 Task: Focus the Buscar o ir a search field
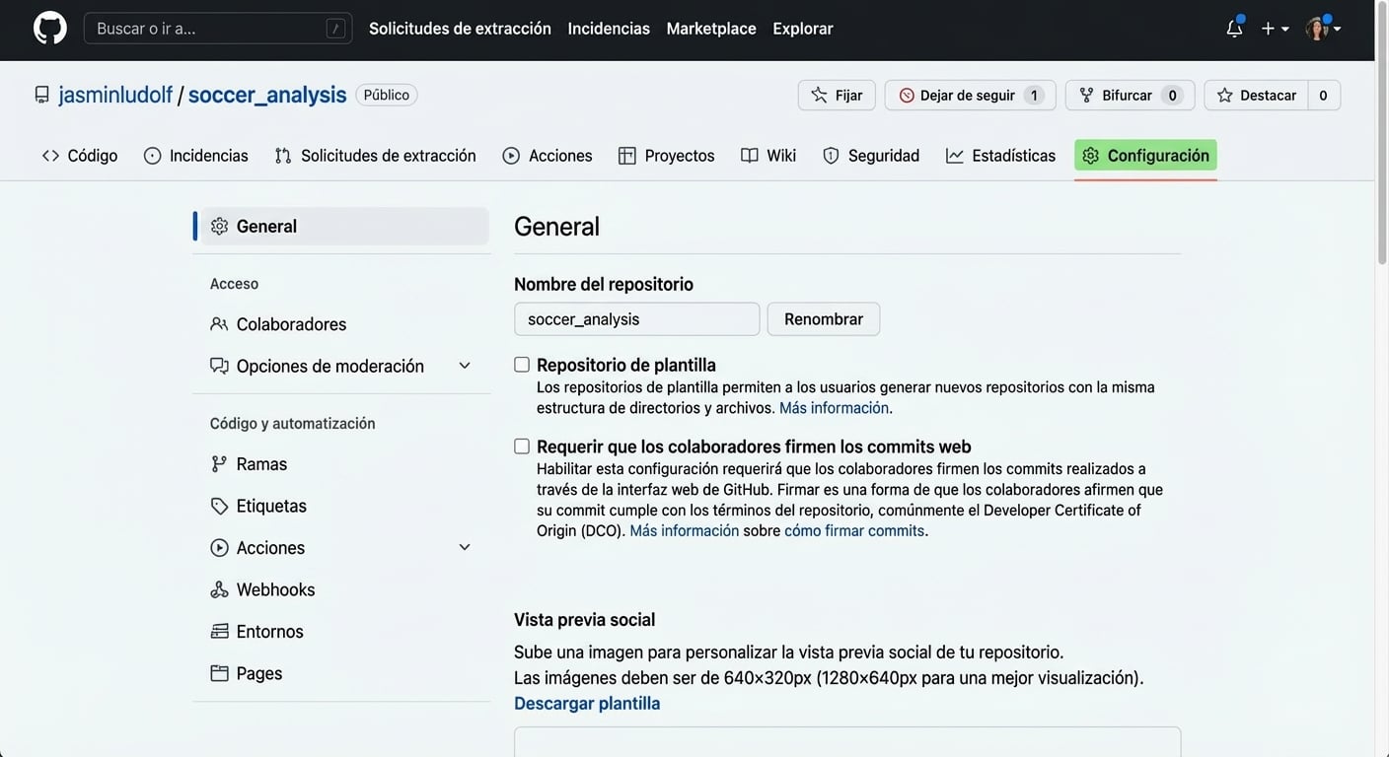point(218,29)
